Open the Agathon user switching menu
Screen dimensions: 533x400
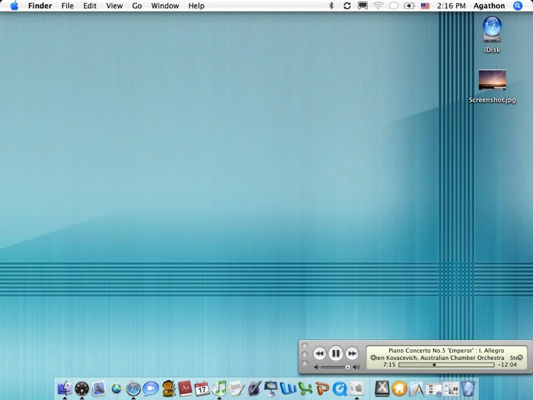pos(489,6)
